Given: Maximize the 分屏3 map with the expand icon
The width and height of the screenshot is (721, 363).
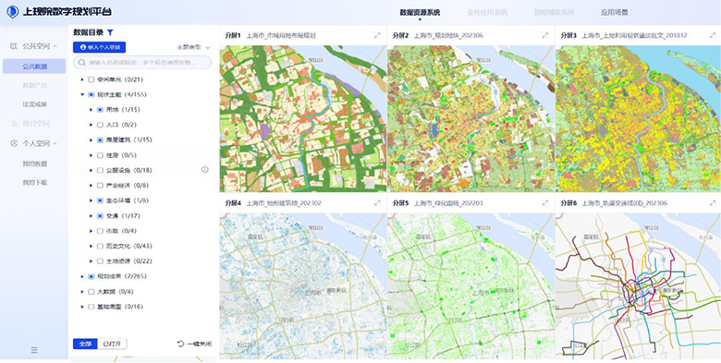Looking at the screenshot, I should pos(713,35).
